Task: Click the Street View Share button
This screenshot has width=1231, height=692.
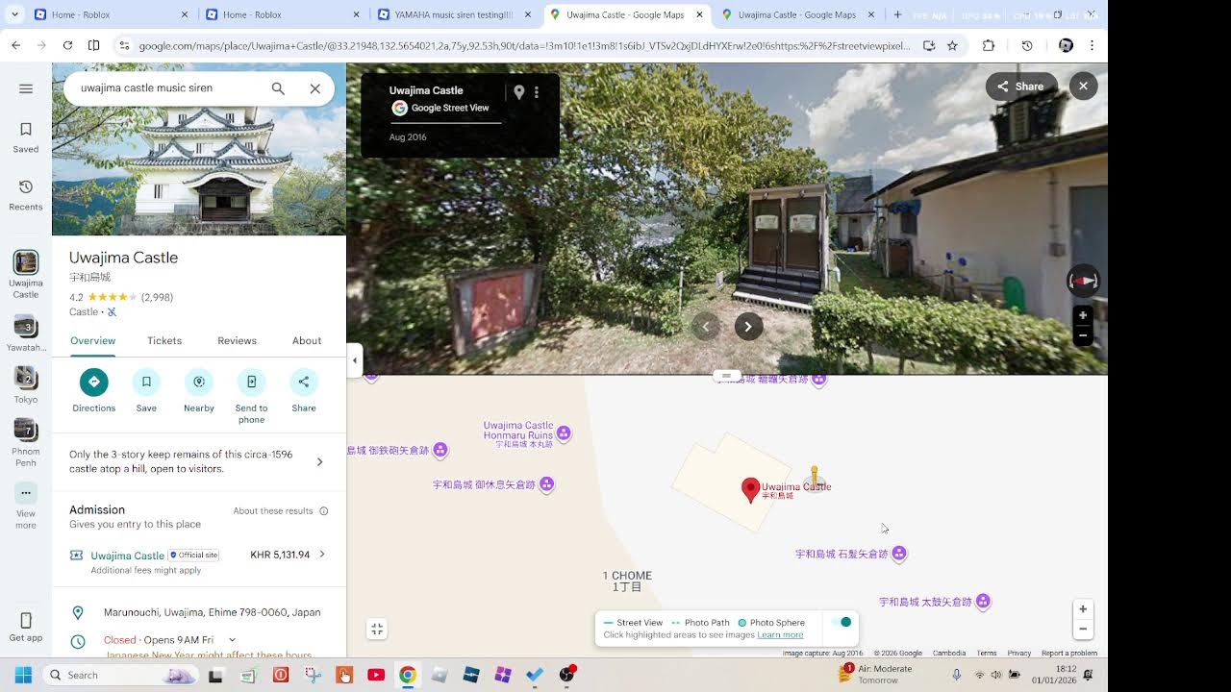Action: pos(1021,86)
